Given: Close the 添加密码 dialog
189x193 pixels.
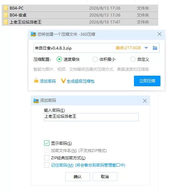Looking at the screenshot, I should pyautogui.click(x=145, y=101).
